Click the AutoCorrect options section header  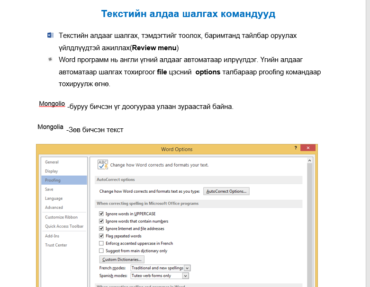pos(199,179)
